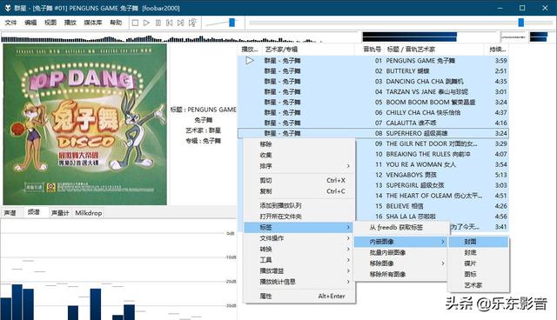
Task: Select 图标 in embed image submenu
Action: (x=479, y=274)
